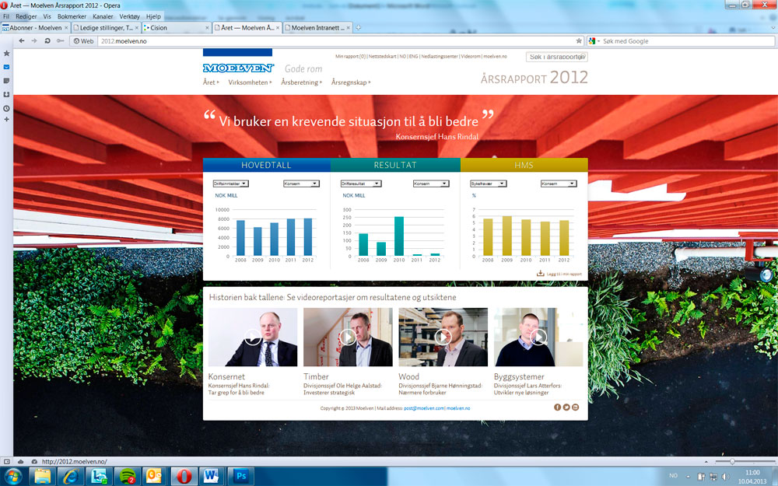The height and width of the screenshot is (486, 778).
Task: Click the browser reload button
Action: coord(48,40)
